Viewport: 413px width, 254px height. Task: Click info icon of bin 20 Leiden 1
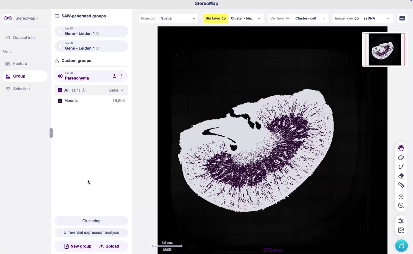(x=97, y=48)
